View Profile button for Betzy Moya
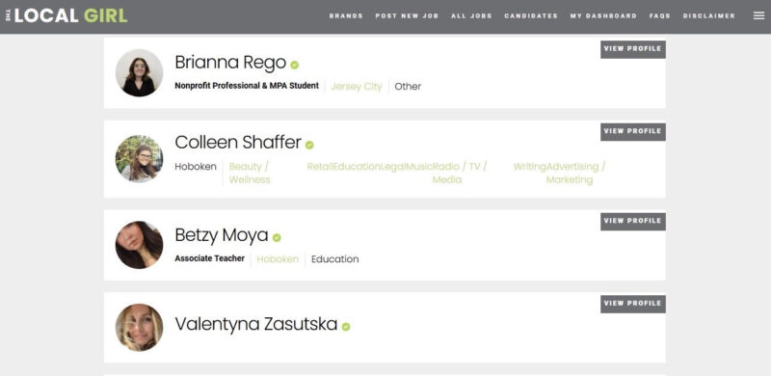Screen dimensions: 771x376 pyautogui.click(x=633, y=222)
